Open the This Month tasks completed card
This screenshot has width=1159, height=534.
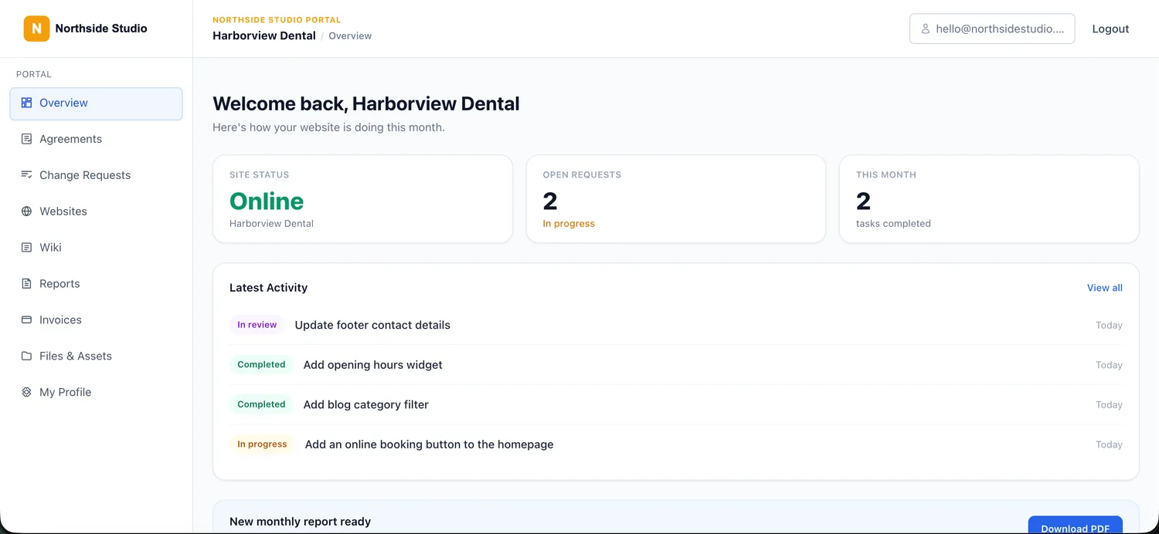989,199
